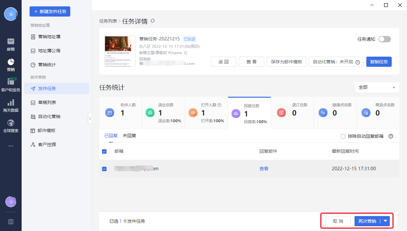407x231 pixels.
Task: Open 全球搜索 globe icon
Action: 11,123
